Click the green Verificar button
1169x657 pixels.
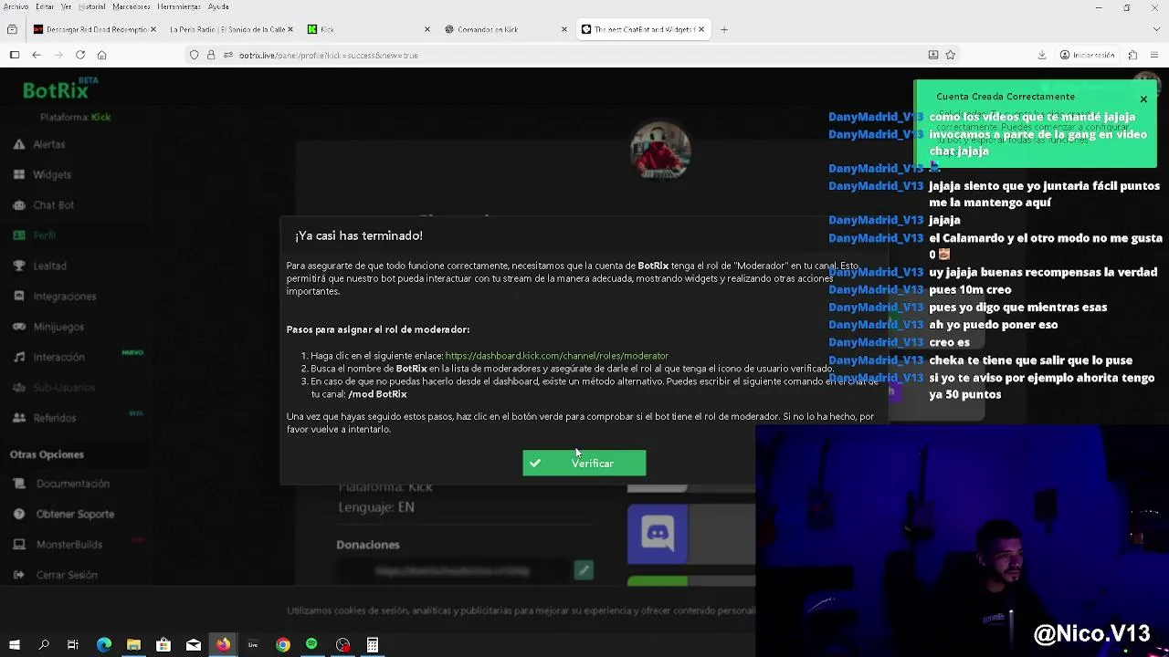click(x=584, y=463)
